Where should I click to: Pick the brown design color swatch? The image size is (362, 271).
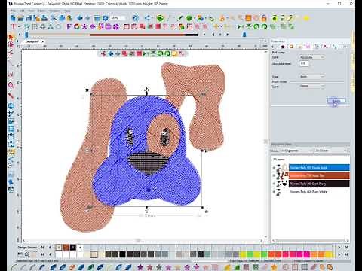tap(66, 248)
